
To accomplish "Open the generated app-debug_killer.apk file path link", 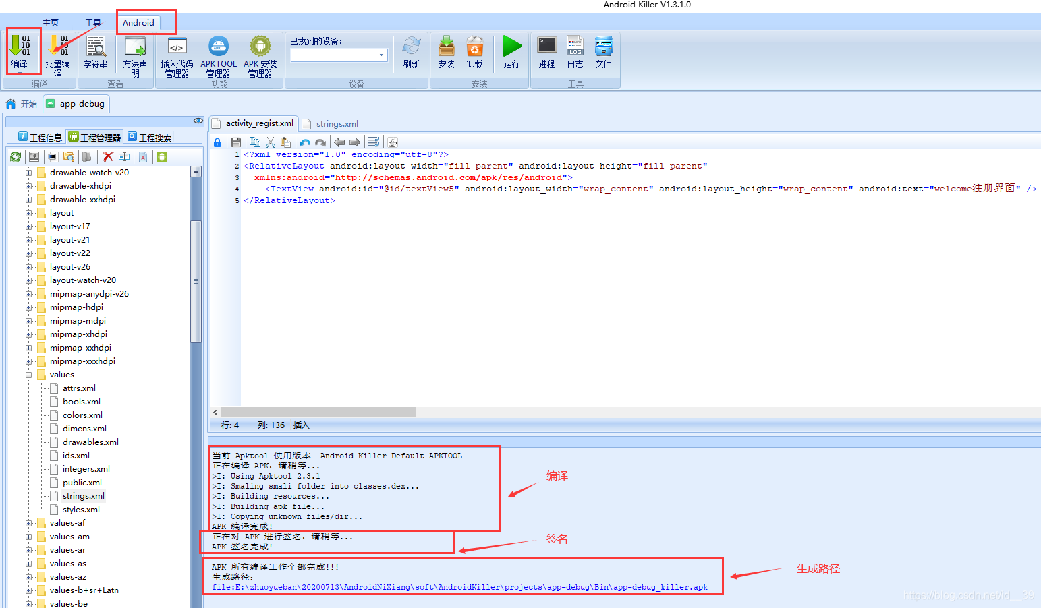I will coord(460,587).
